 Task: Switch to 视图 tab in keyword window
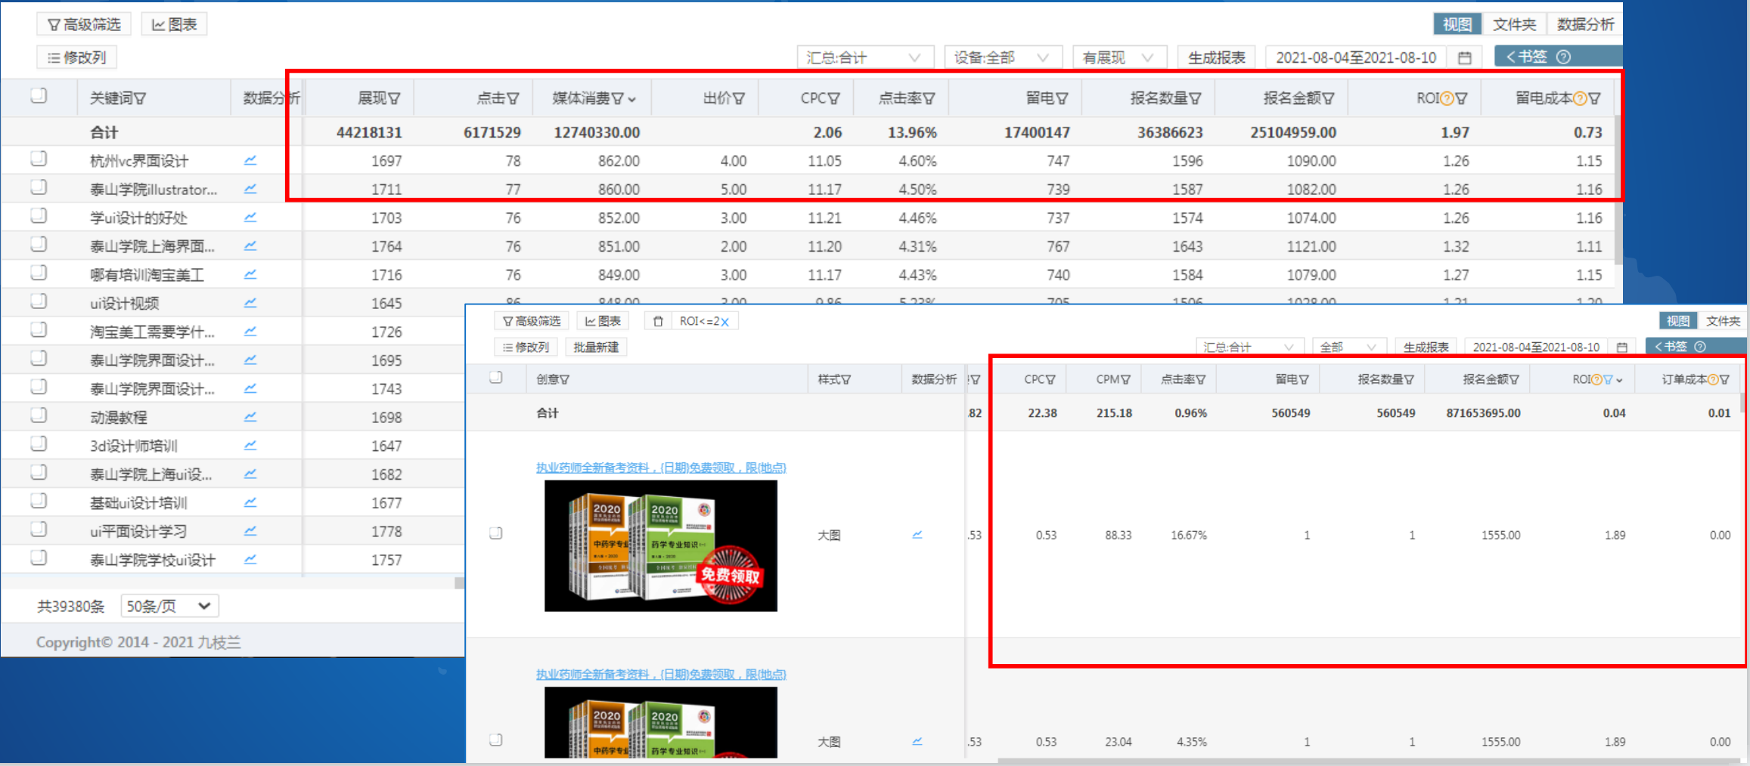tap(1457, 24)
